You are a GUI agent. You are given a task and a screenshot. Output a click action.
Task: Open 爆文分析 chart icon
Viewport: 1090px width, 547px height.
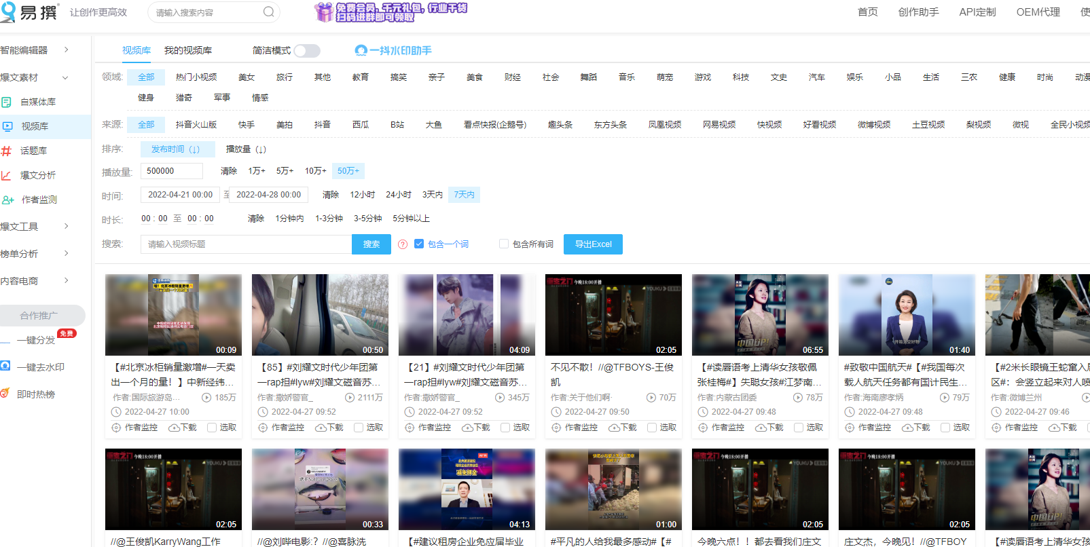[7, 175]
